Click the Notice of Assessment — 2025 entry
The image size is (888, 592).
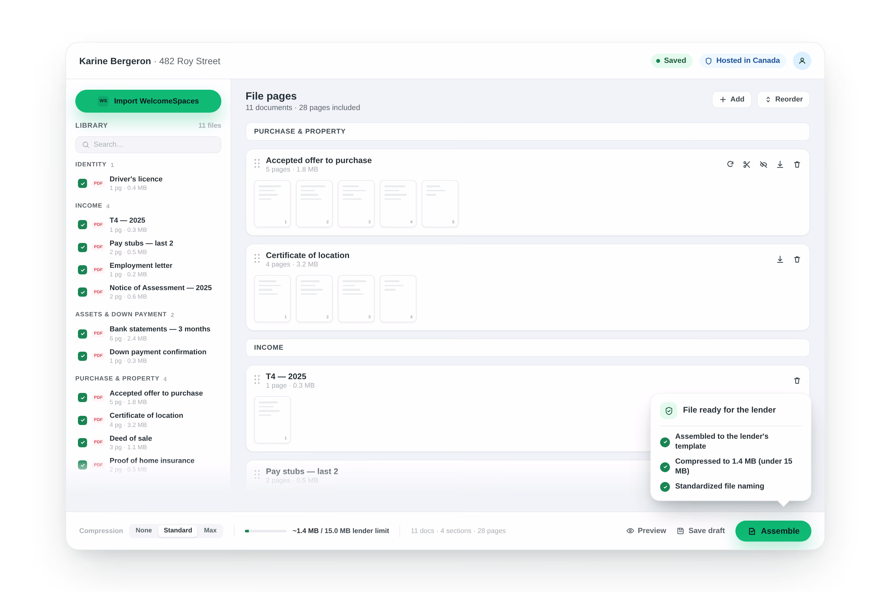coord(148,292)
